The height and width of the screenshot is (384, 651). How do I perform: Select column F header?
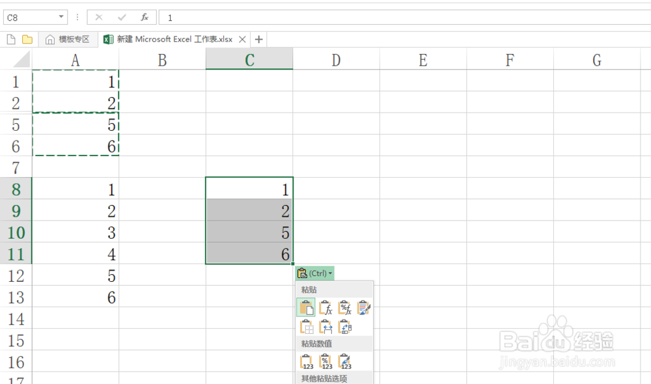[x=510, y=60]
